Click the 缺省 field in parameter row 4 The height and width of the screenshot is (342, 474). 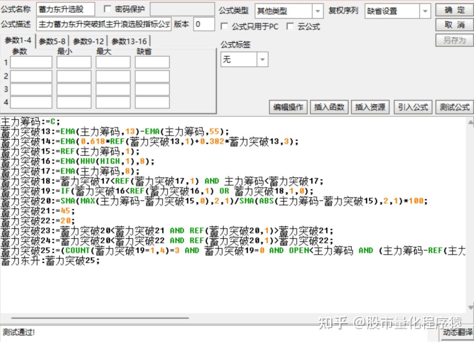[152, 102]
